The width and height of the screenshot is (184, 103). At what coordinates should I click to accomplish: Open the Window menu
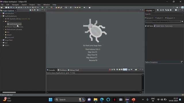point(47,5)
